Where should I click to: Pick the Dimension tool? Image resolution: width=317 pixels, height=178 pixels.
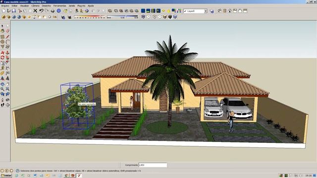7,68
